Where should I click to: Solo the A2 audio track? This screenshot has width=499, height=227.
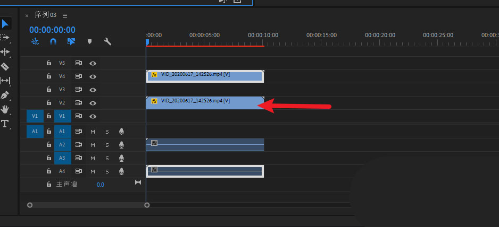pos(107,145)
